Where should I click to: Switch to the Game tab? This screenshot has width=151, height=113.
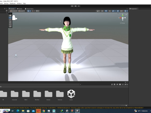[20, 9]
